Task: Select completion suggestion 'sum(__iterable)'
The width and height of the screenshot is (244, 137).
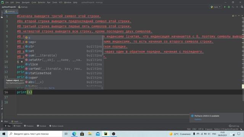Action: (64, 55)
